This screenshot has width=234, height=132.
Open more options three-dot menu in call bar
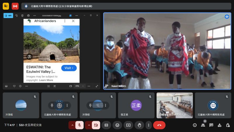pyautogui.click(x=149, y=125)
